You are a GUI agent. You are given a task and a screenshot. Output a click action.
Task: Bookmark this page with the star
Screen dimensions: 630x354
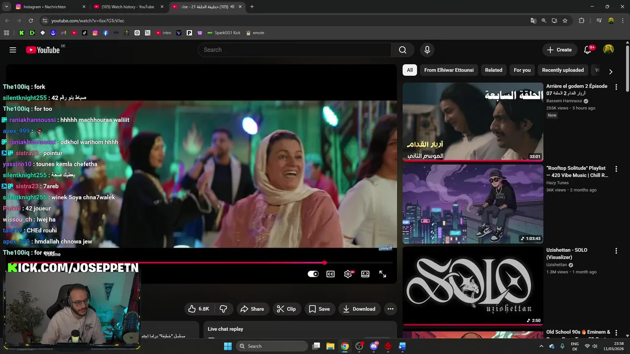pyautogui.click(x=565, y=21)
